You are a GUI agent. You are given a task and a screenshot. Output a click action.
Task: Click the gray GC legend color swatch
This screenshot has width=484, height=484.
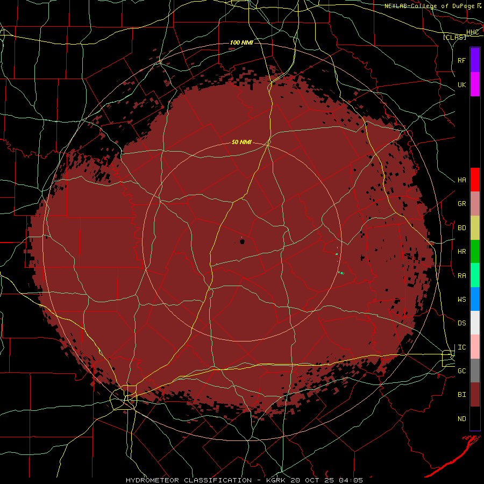[475, 371]
